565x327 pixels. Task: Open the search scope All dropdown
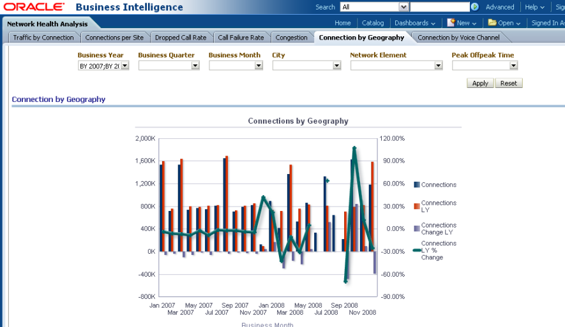coord(403,7)
